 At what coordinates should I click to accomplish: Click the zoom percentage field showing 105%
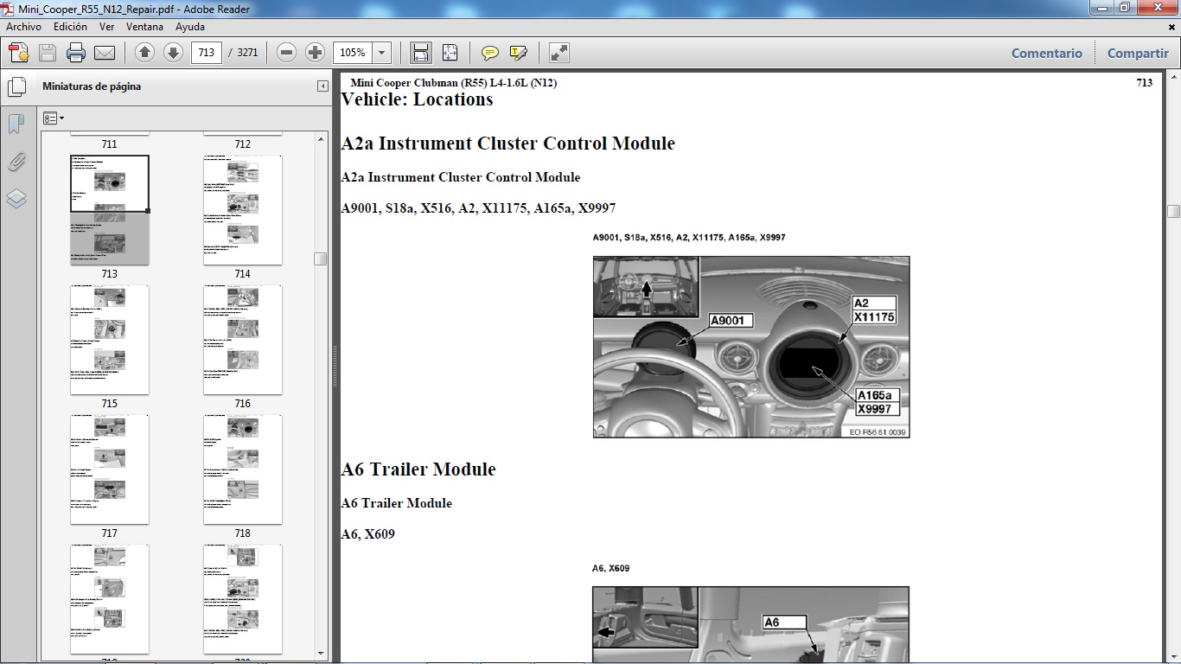(353, 53)
